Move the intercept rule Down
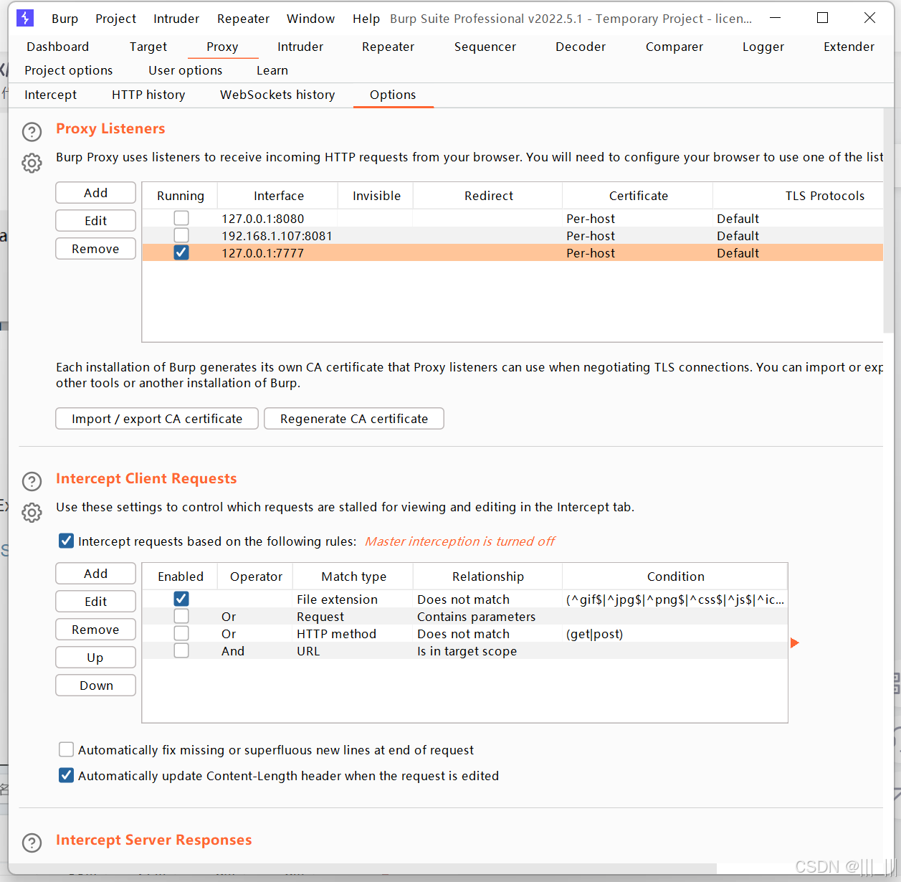 (x=95, y=686)
